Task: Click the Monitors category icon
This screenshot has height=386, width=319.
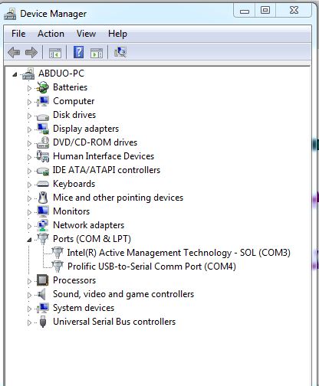Action: pyautogui.click(x=43, y=211)
